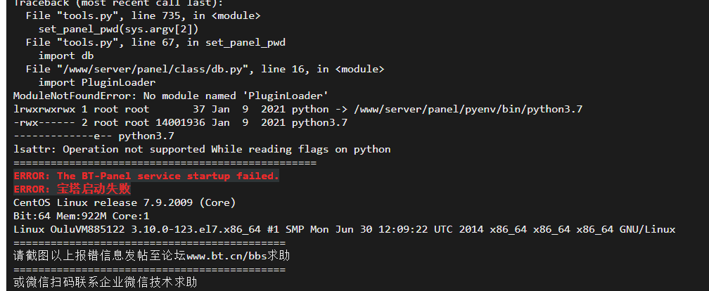Click the "import db" traceback line

pyautogui.click(x=66, y=56)
